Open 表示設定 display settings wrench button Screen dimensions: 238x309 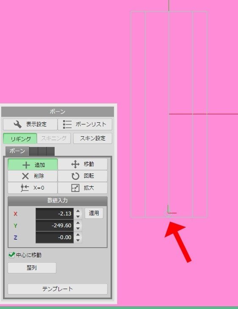click(30, 124)
